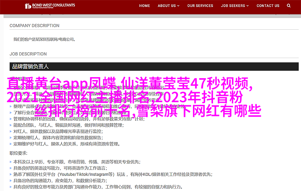Select the line 定期维护好与红人、媒体人的关系

coord(67,144)
